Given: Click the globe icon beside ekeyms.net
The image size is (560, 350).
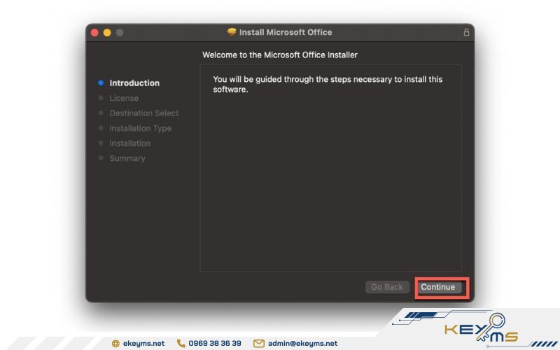Looking at the screenshot, I should (115, 344).
